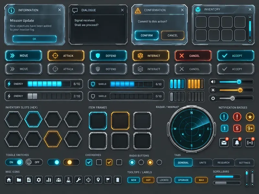The height and width of the screenshot is (194, 259).
Task: Select the document icon in Misc Icons
Action: coord(29,180)
